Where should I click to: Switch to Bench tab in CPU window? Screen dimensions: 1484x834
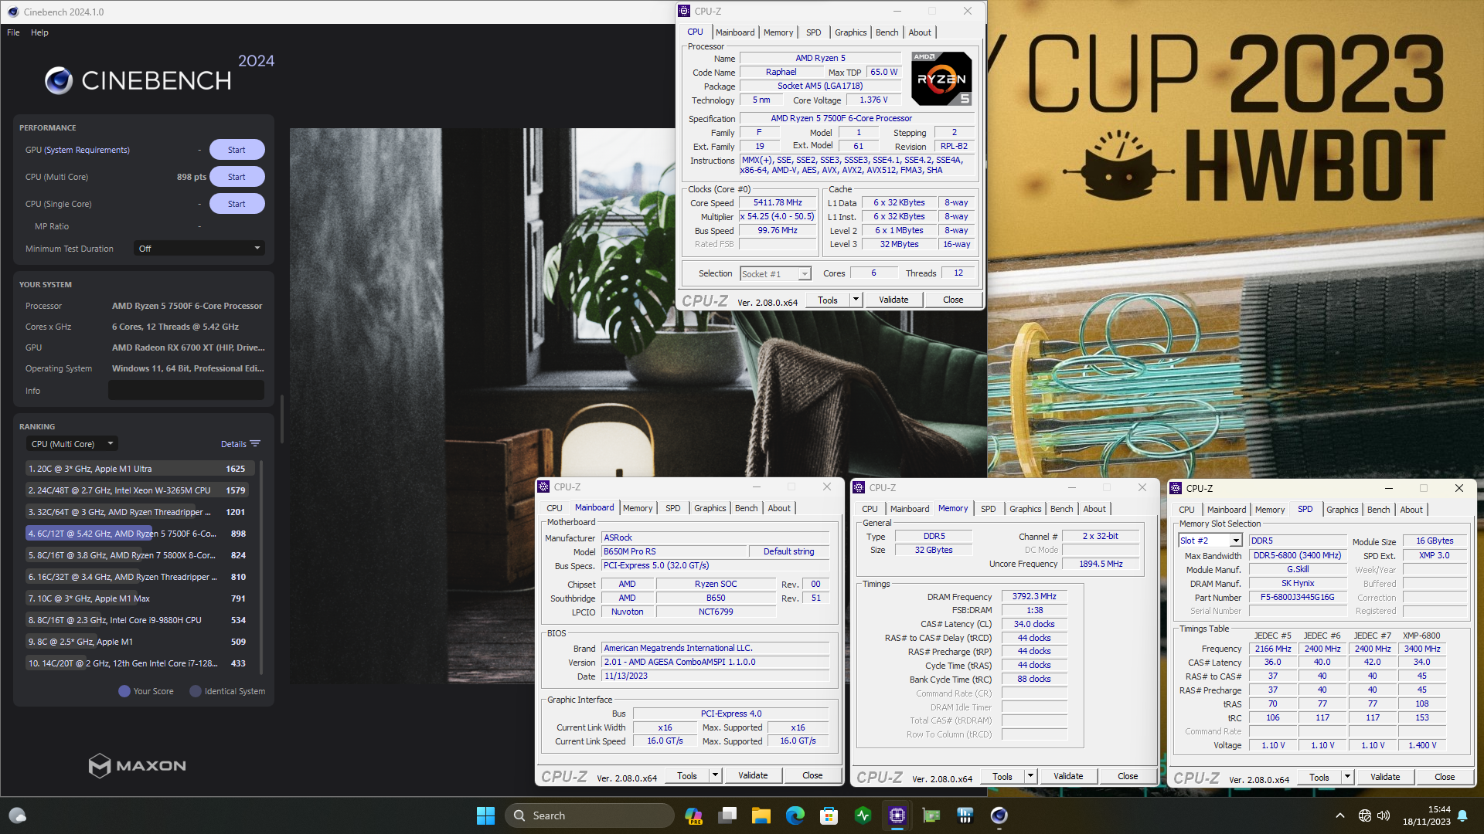tap(887, 32)
